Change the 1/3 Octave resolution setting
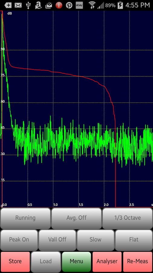The width and height of the screenshot is (153, 273). point(128,218)
